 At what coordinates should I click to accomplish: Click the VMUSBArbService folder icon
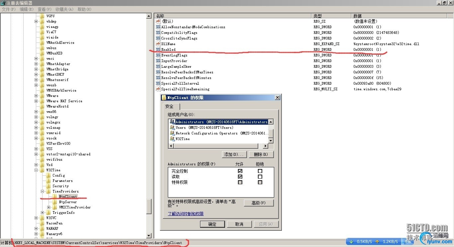coord(42,90)
